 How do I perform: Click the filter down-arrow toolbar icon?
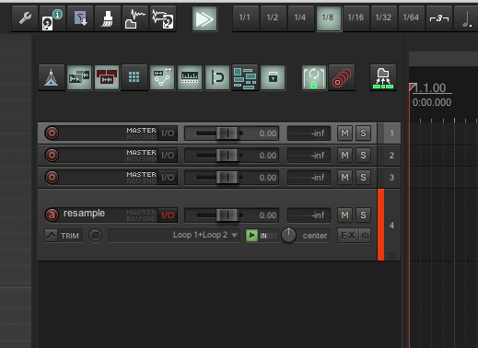[80, 18]
